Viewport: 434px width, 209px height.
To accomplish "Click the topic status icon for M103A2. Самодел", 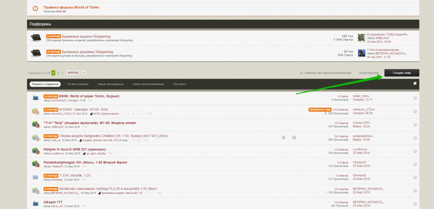I will (35, 111).
